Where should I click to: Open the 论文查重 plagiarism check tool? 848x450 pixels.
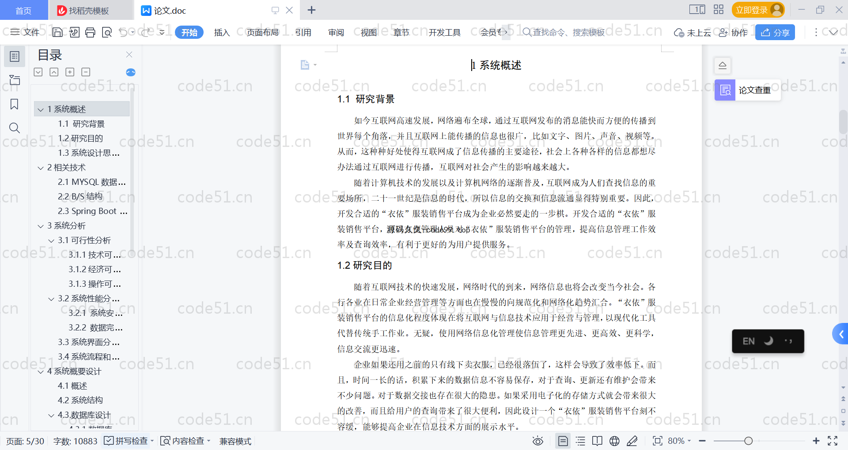(747, 90)
